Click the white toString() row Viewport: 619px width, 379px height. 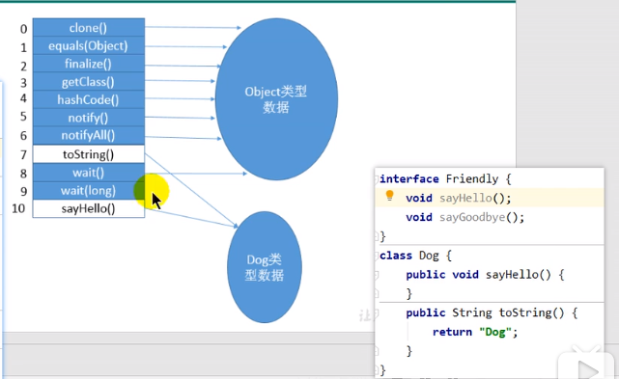click(x=89, y=154)
